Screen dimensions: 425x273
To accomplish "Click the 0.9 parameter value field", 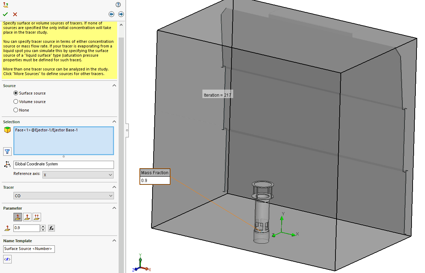I will 27,228.
